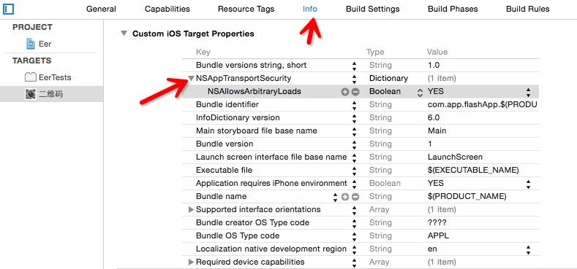Image resolution: width=577 pixels, height=269 pixels.
Task: Open YES value dropdown for iPhone environment row
Action: click(x=529, y=184)
